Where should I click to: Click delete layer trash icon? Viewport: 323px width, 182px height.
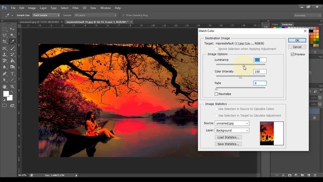pyautogui.click(x=315, y=175)
